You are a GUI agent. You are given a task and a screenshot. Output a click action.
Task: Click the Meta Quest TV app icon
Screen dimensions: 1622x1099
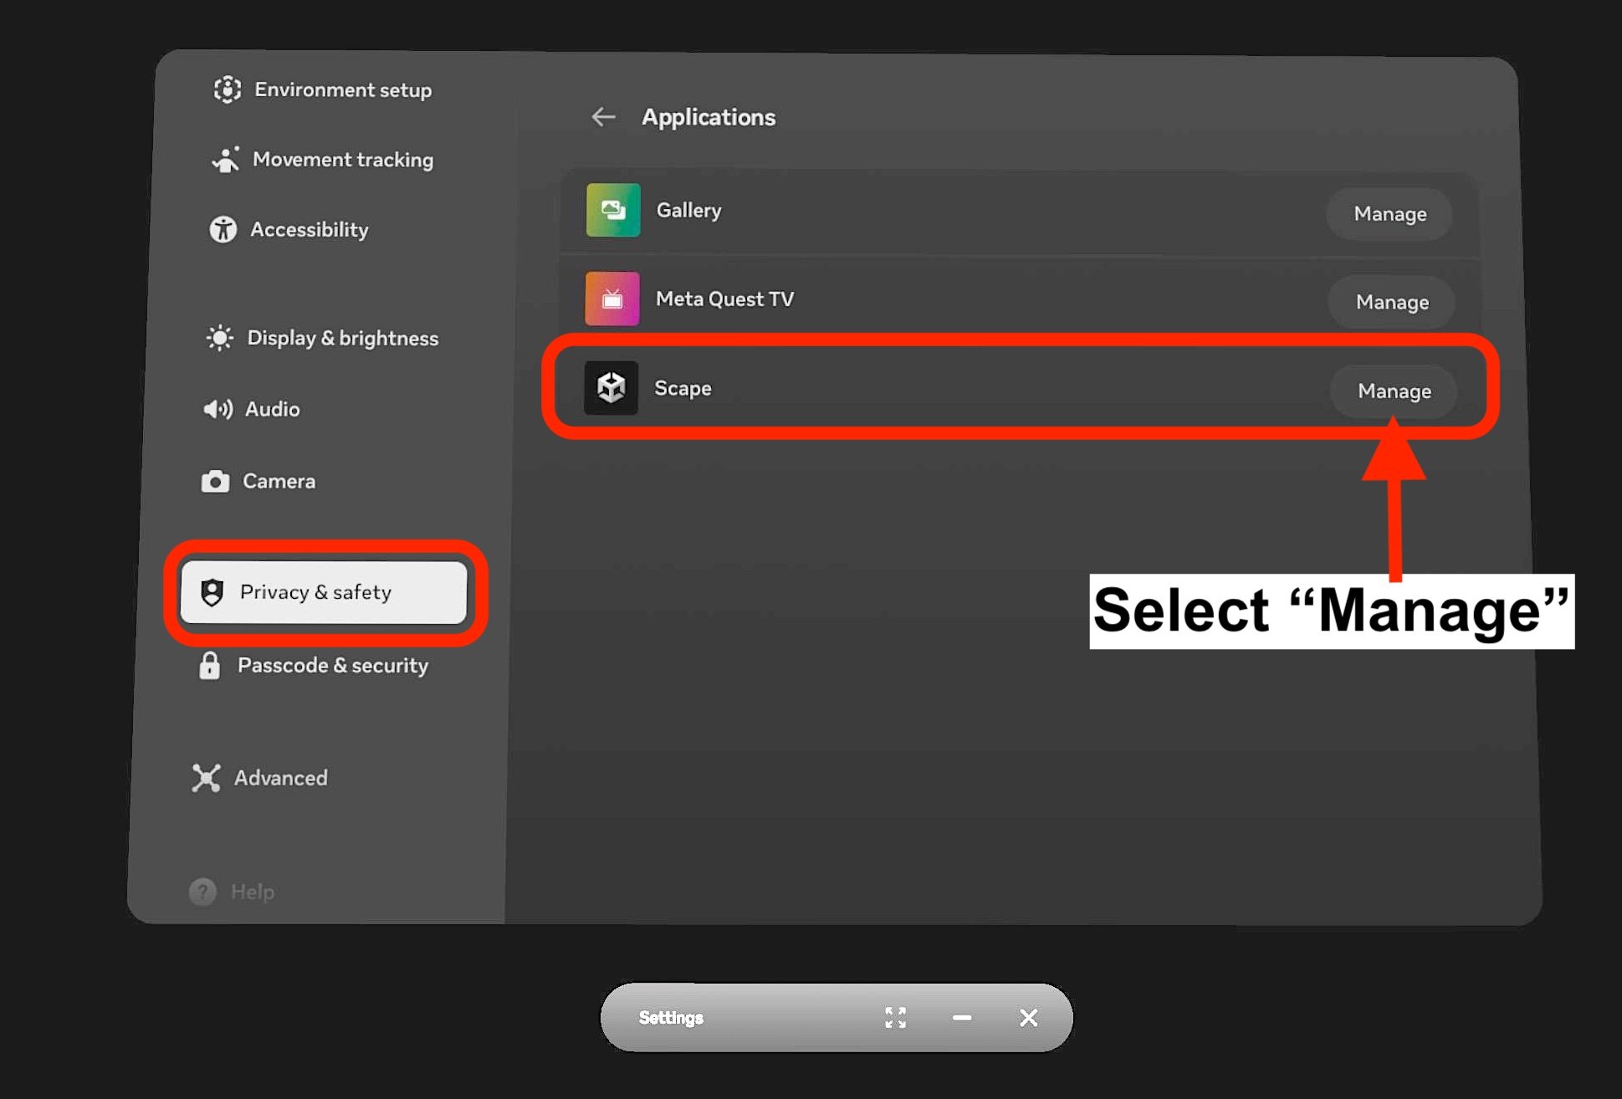pos(612,299)
